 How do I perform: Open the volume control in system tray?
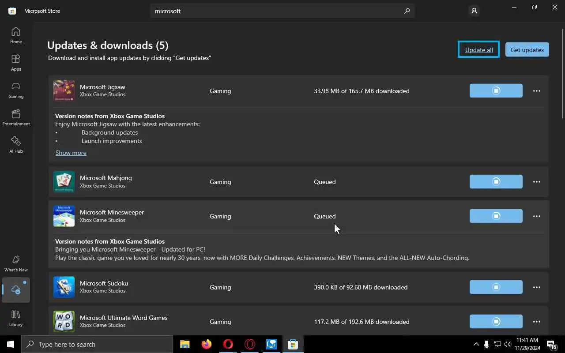[508, 344]
